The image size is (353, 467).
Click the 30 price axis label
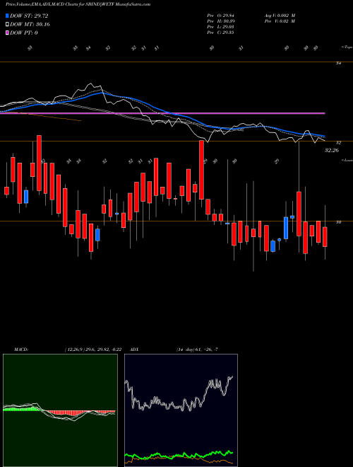tap(338, 222)
